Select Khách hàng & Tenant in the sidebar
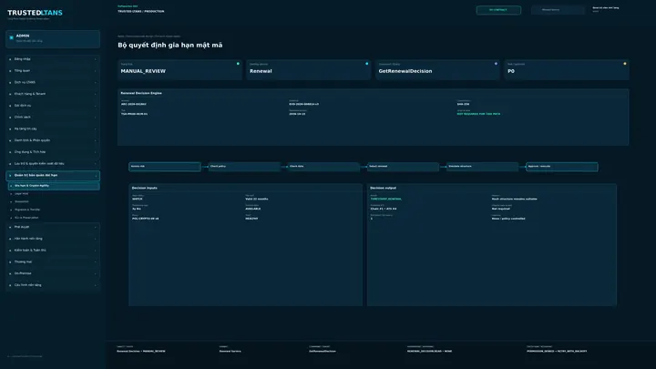Image resolution: width=656 pixels, height=369 pixels. click(53, 94)
